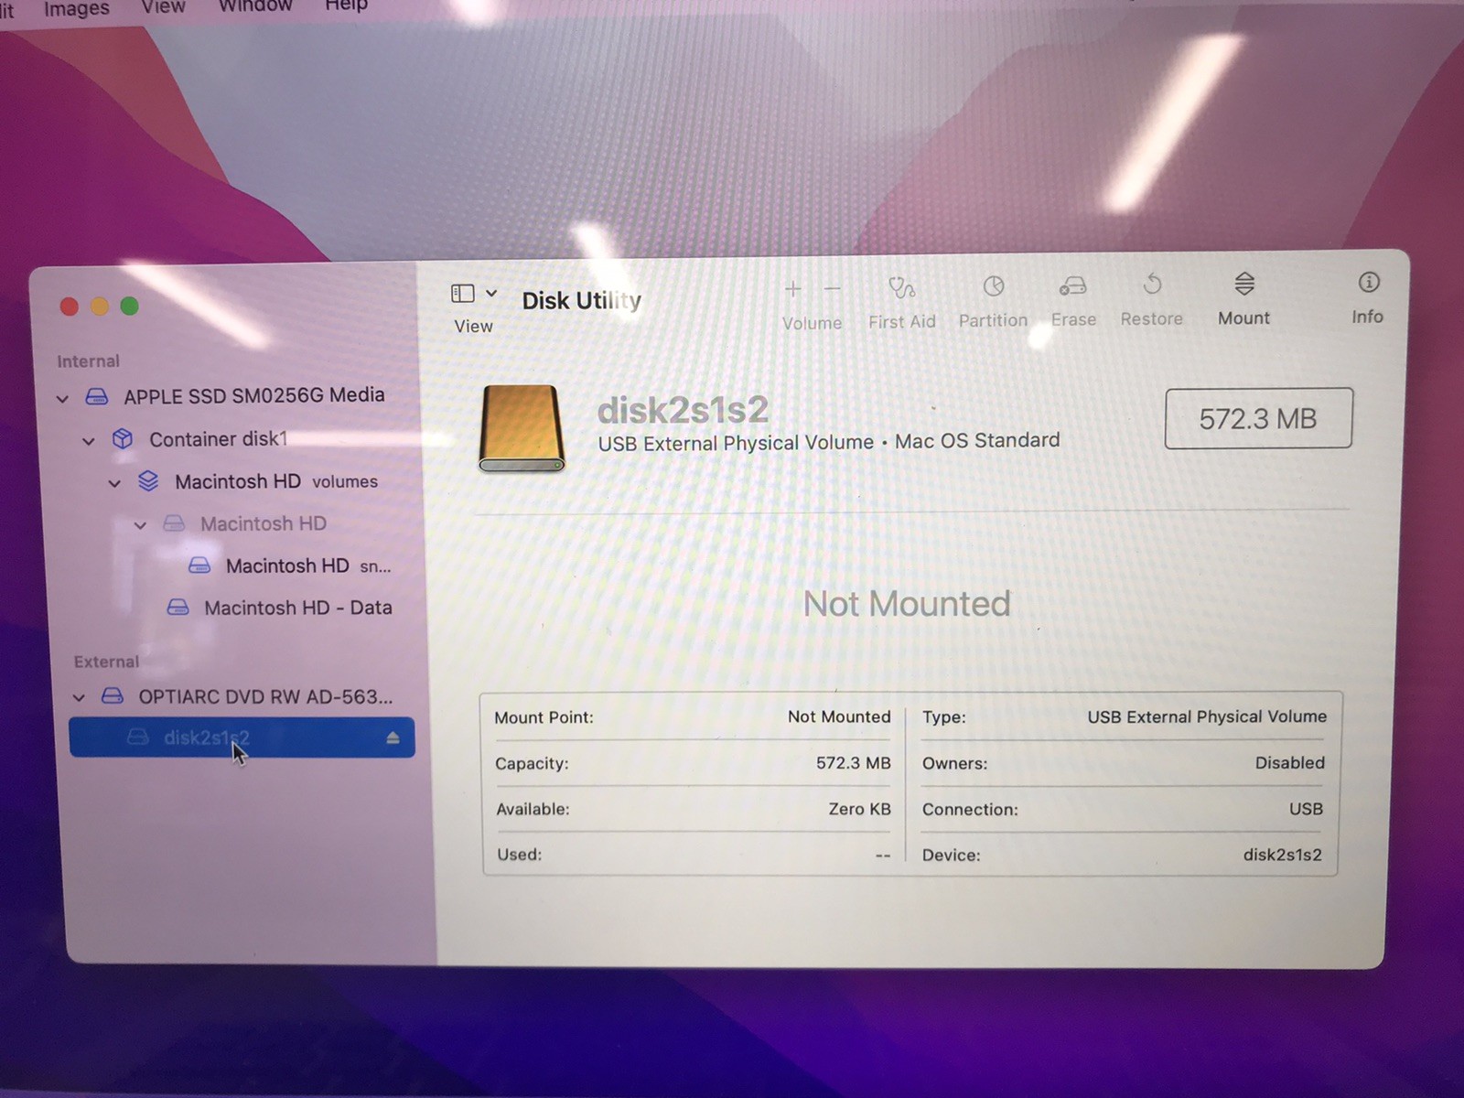Open the View sidebar dropdown
The width and height of the screenshot is (1464, 1098).
coord(474,294)
